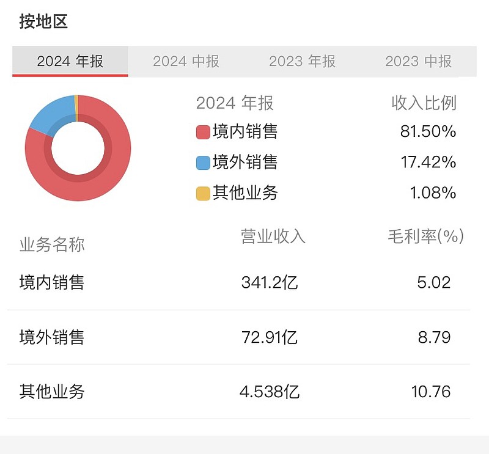Image resolution: width=489 pixels, height=454 pixels.
Task: Click the 81.50% income ratio value
Action: tap(433, 131)
